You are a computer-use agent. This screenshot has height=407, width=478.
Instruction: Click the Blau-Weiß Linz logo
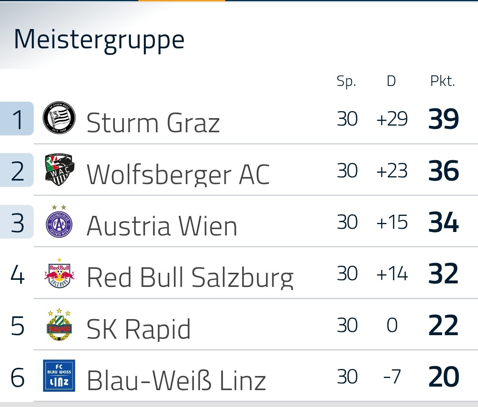(x=59, y=376)
